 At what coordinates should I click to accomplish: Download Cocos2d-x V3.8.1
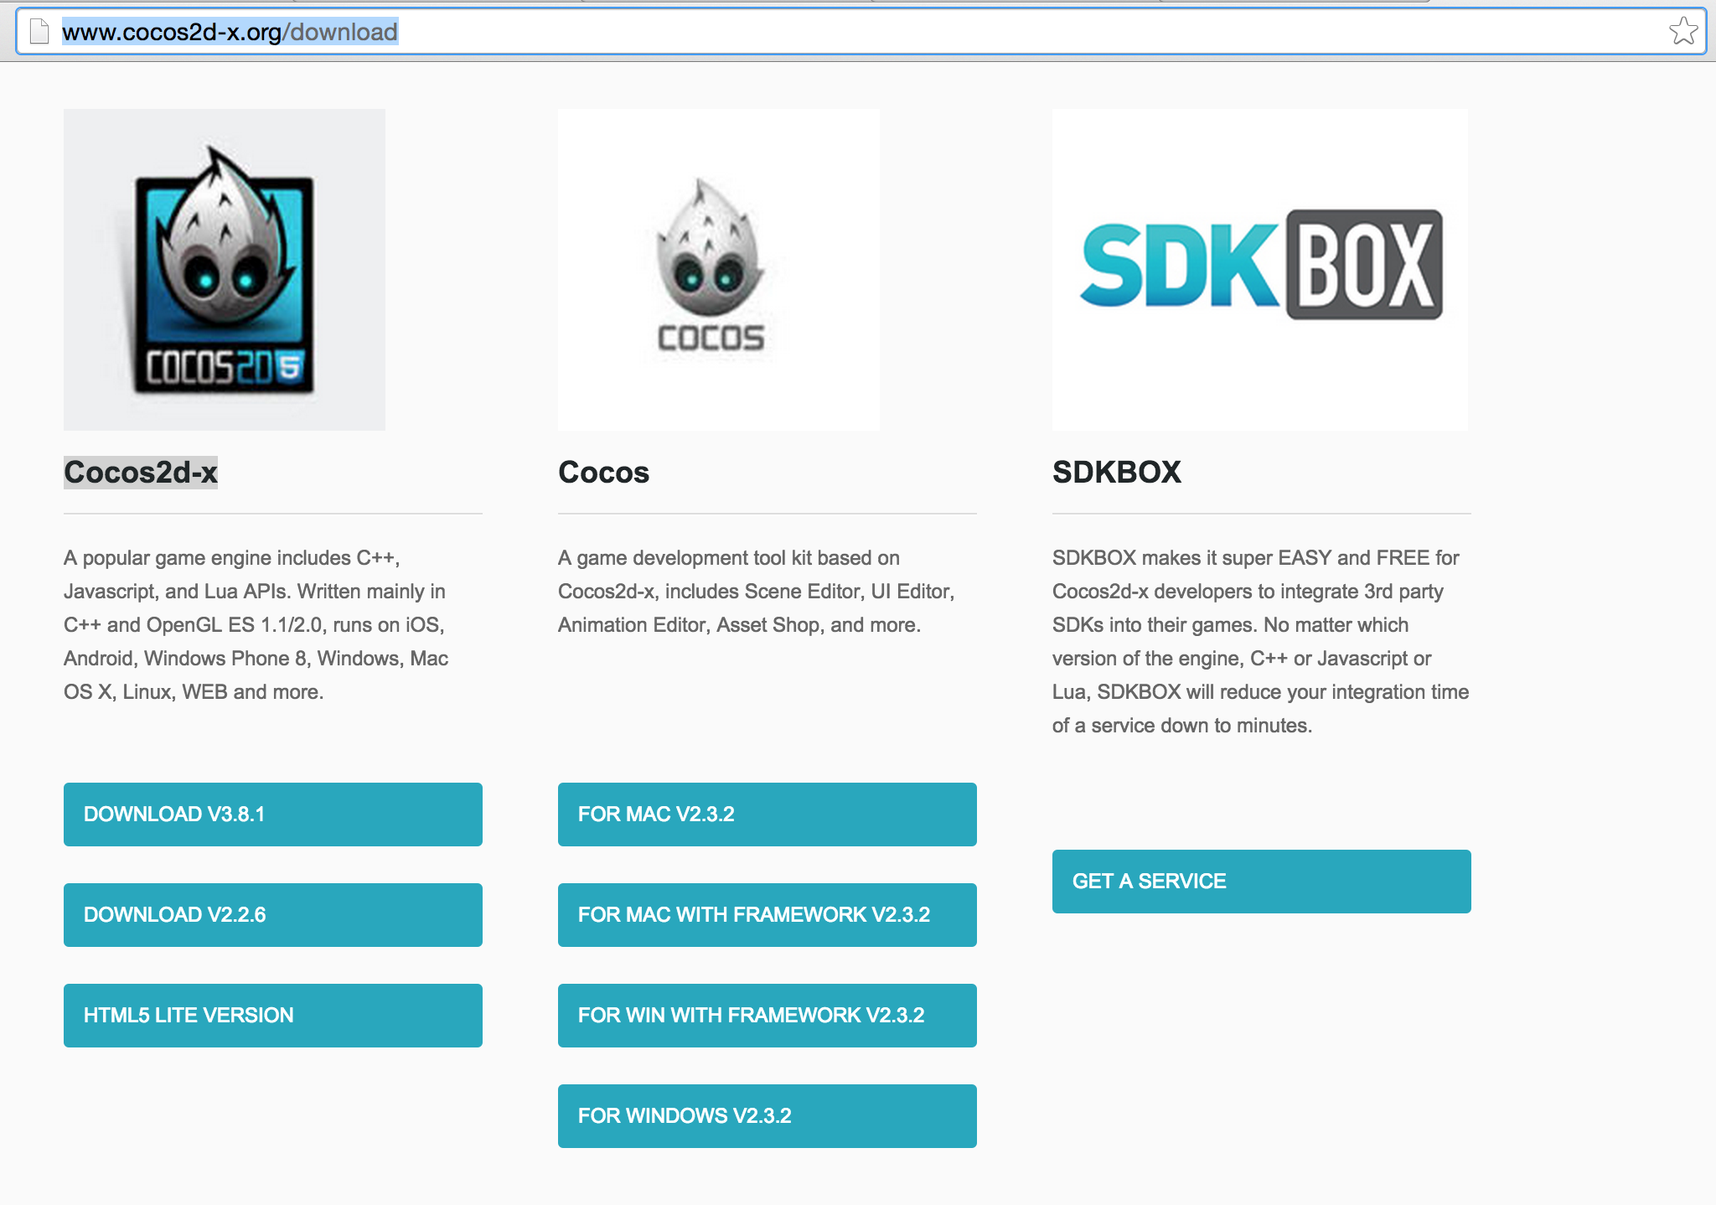point(273,815)
